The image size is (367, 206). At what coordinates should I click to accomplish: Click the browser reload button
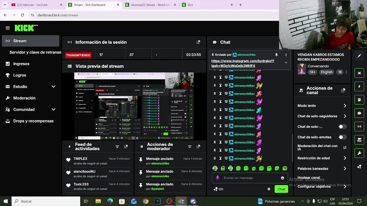point(22,15)
